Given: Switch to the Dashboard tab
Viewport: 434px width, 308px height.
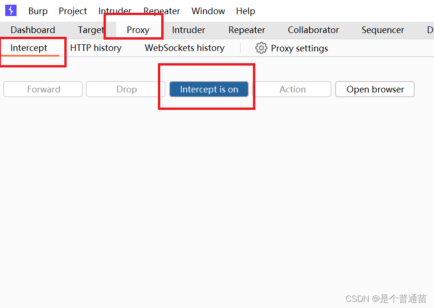Looking at the screenshot, I should pos(33,30).
